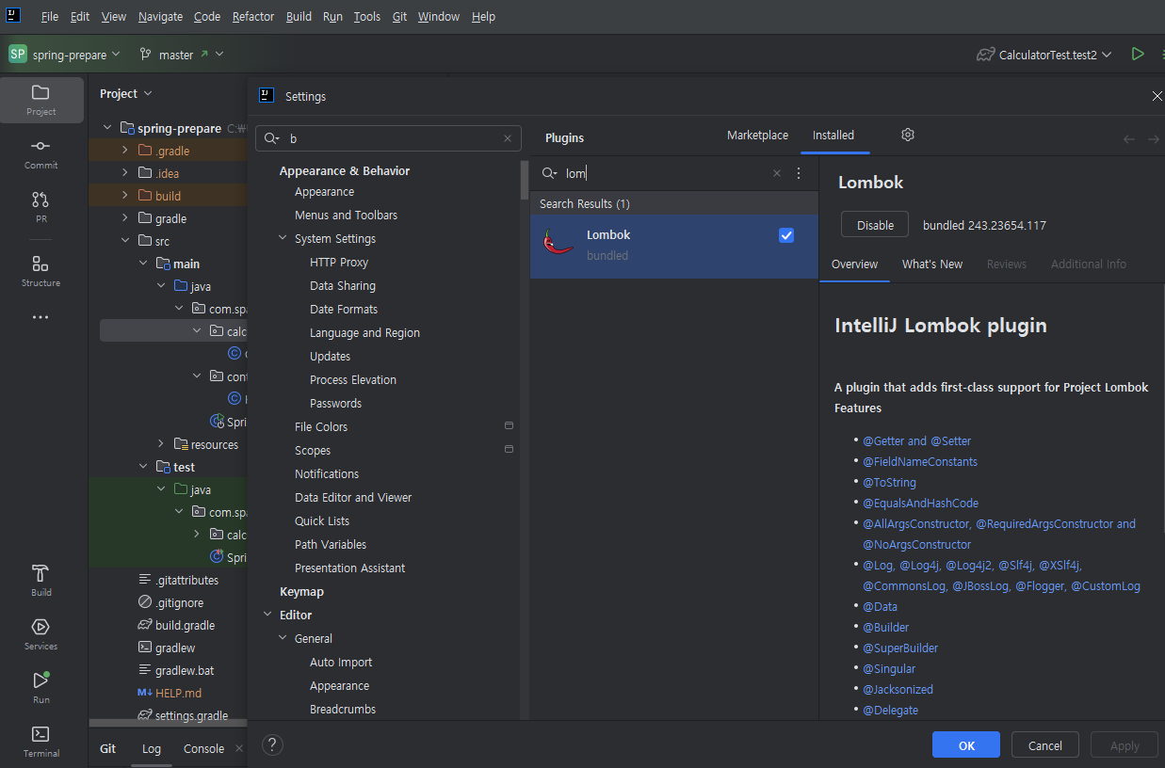This screenshot has width=1165, height=768.
Task: Select Keymap settings
Action: click(x=301, y=592)
